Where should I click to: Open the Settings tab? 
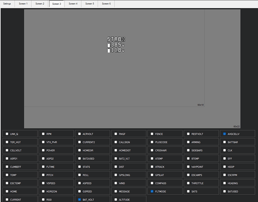7,4
